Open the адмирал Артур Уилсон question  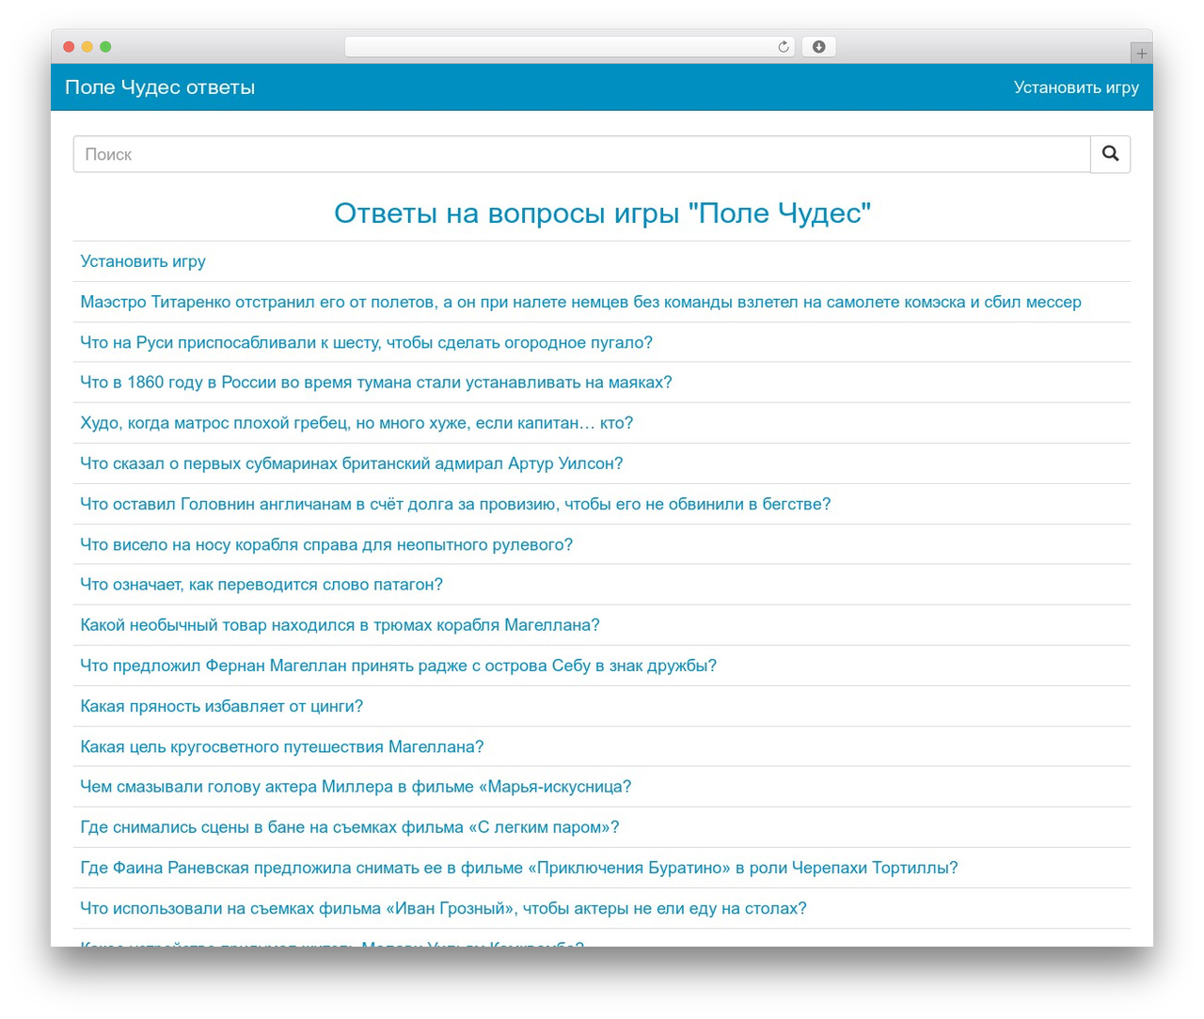click(352, 463)
